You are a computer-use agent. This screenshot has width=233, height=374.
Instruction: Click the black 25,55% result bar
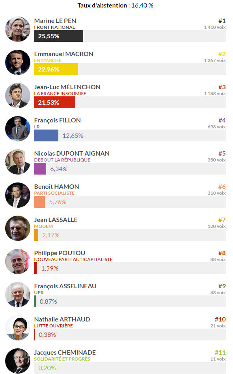point(59,36)
